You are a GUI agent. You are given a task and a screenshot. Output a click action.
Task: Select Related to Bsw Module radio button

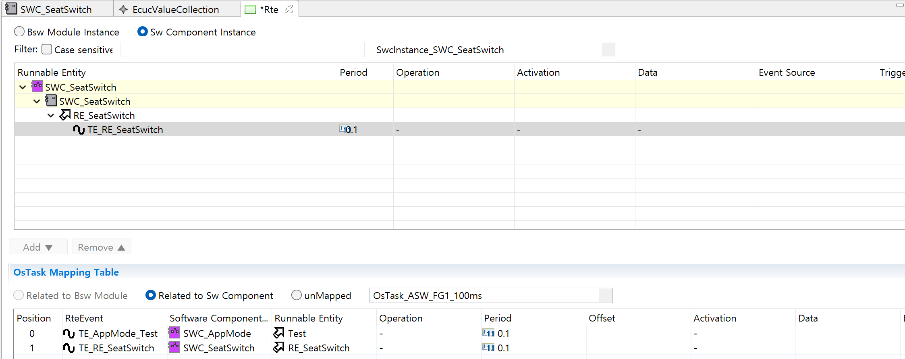(x=19, y=295)
